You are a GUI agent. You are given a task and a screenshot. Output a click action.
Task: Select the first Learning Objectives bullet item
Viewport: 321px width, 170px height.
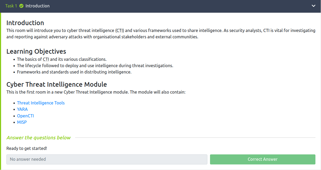tap(62, 59)
